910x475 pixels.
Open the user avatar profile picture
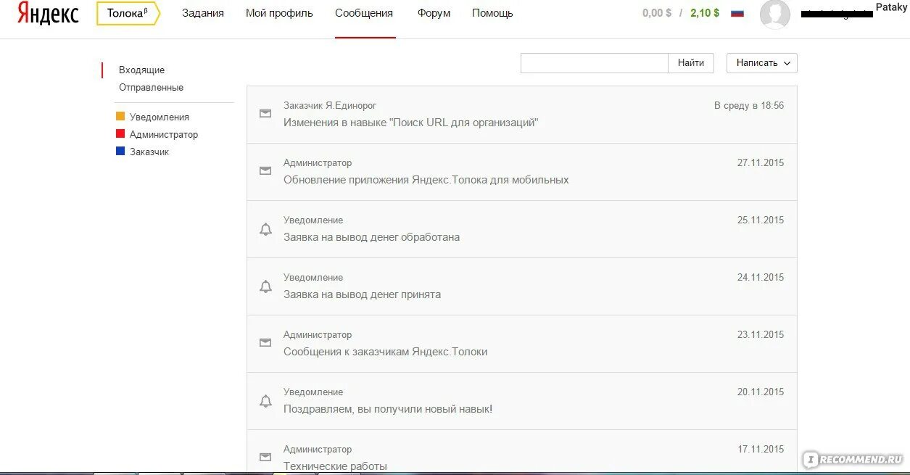coord(775,15)
